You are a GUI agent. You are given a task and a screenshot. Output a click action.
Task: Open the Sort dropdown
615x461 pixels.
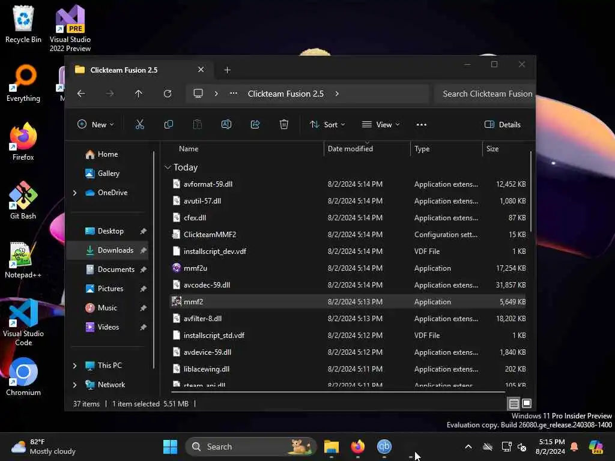[x=327, y=125]
